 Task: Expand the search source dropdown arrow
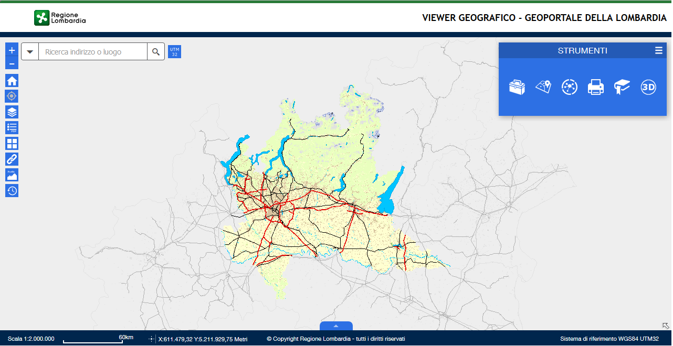point(30,52)
